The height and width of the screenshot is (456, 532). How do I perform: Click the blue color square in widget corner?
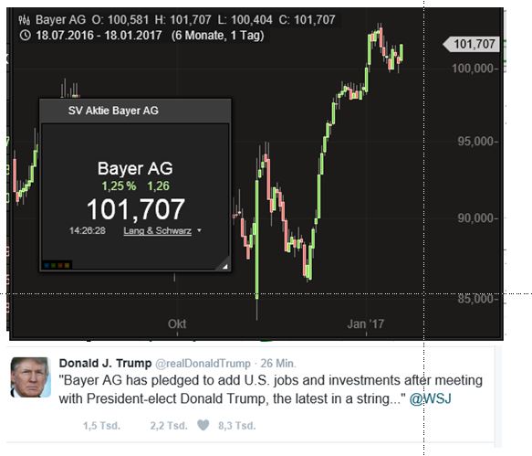coord(47,265)
